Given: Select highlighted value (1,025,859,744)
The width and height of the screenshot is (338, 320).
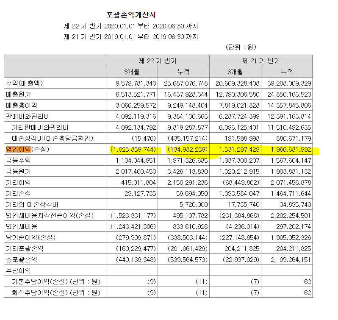Looking at the screenshot, I should tap(133, 149).
